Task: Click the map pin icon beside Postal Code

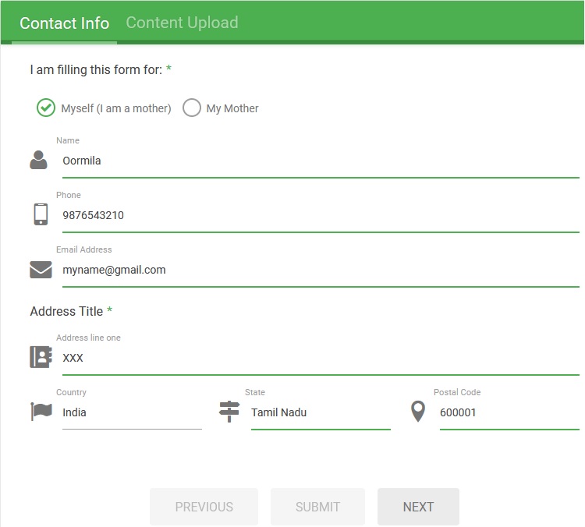Action: pos(418,412)
